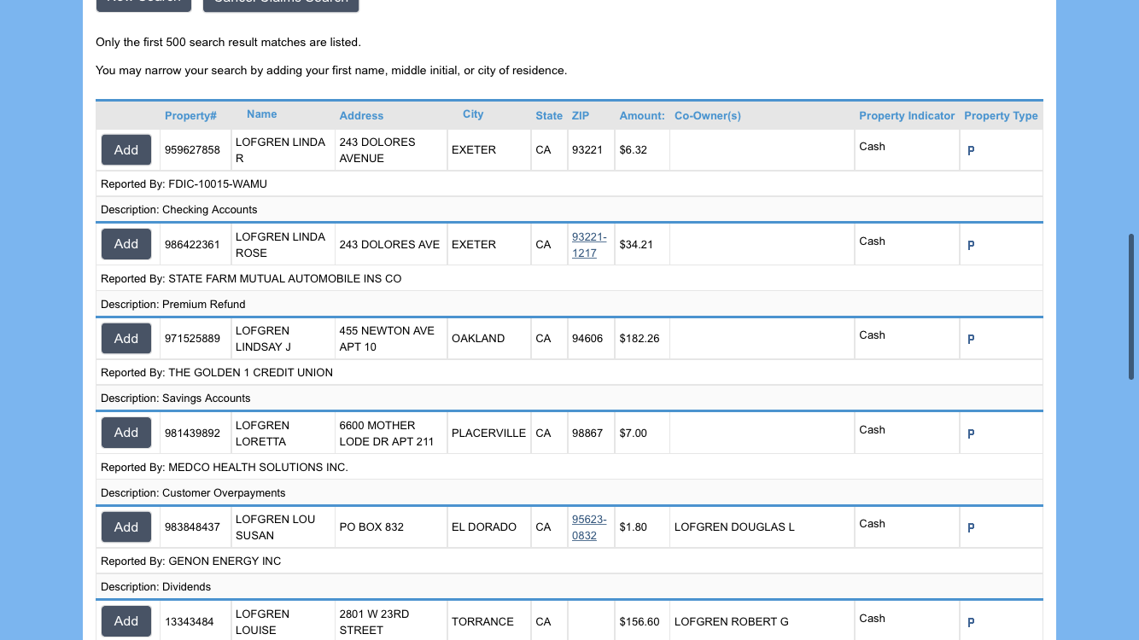1139x640 pixels.
Task: Select amount $182.26
Action: pyautogui.click(x=640, y=339)
